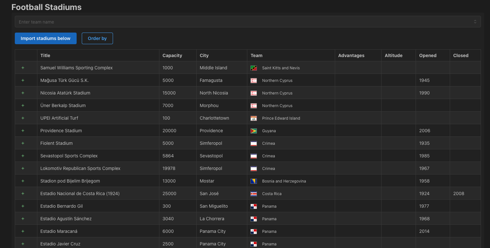Click plus icon for Estadio Bernardo Gil
The width and height of the screenshot is (490, 248).
(x=23, y=206)
